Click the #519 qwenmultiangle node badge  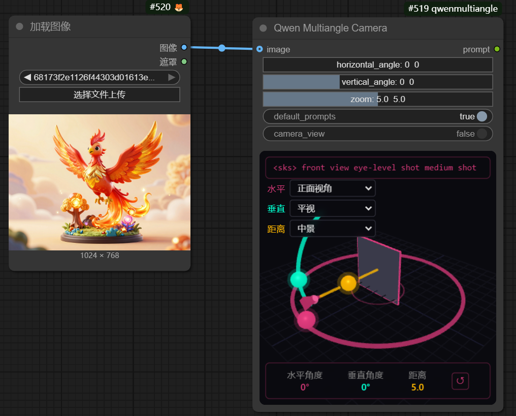(x=453, y=9)
